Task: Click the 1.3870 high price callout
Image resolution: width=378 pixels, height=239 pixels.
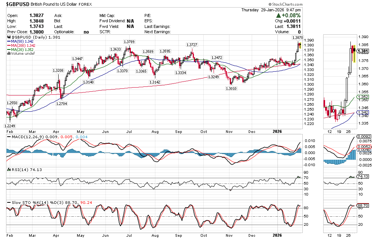Action: 297,38
